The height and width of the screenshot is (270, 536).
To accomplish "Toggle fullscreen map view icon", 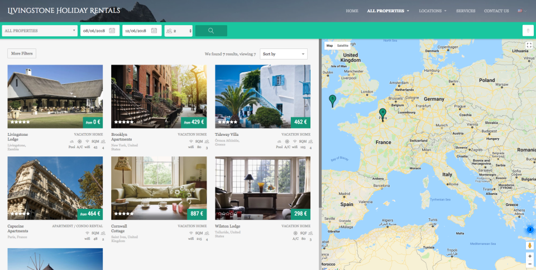I will (x=529, y=45).
